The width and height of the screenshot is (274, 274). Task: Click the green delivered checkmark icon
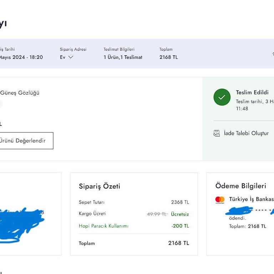click(222, 97)
